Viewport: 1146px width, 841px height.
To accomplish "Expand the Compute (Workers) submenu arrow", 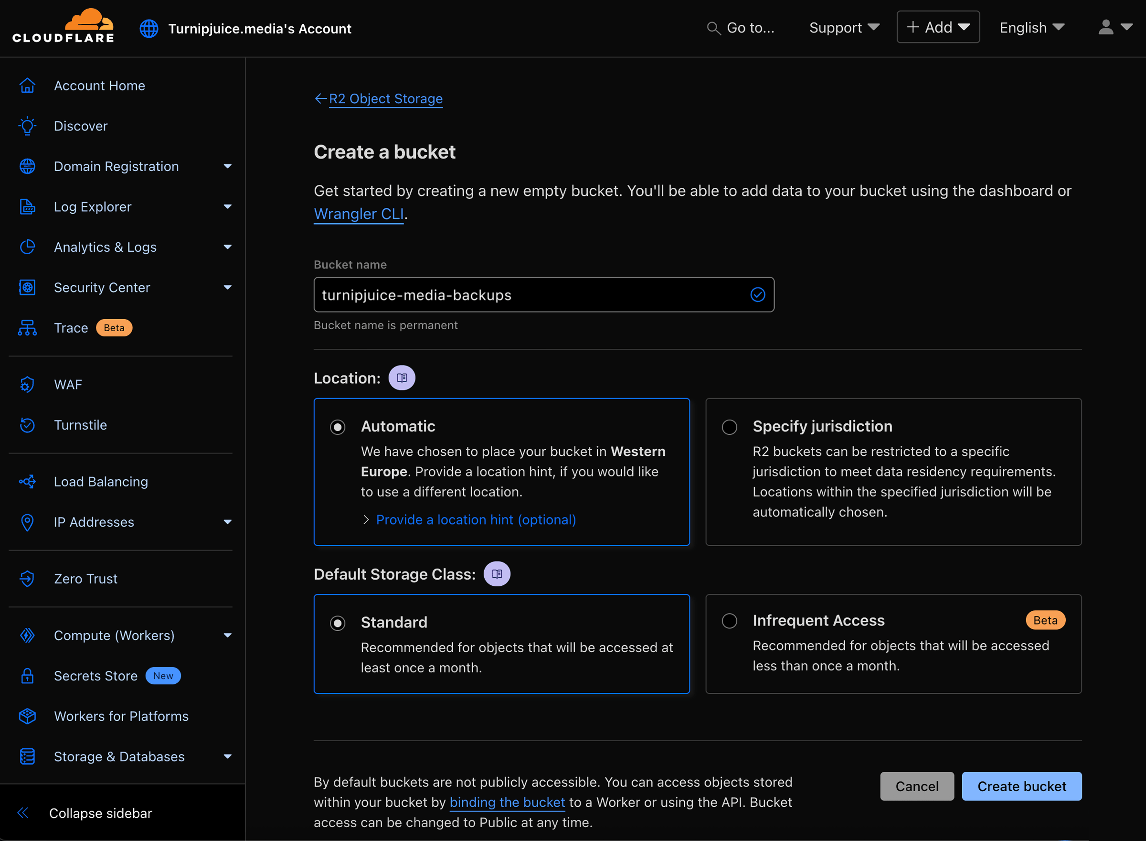I will [x=227, y=636].
